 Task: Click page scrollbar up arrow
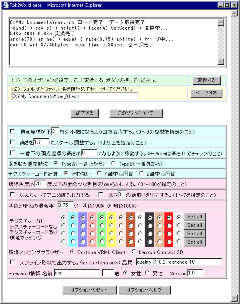click(x=234, y=13)
